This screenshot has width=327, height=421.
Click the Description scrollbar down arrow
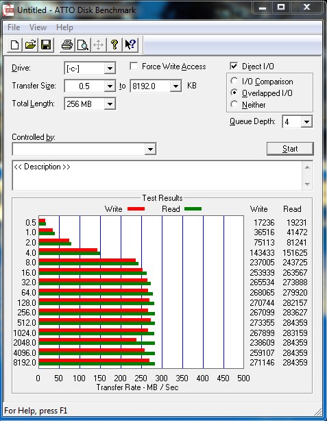(307, 184)
